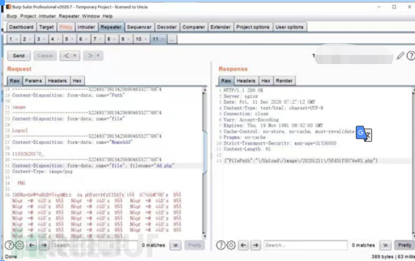
Task: Open history back dropdown arrow
Action: [x=75, y=56]
